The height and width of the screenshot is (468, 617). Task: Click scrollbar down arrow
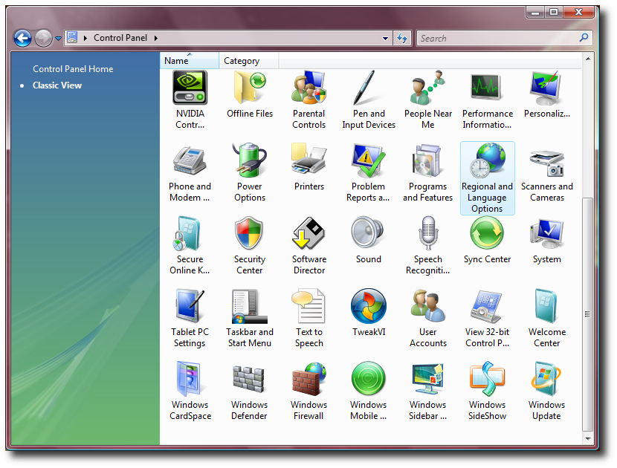point(588,438)
